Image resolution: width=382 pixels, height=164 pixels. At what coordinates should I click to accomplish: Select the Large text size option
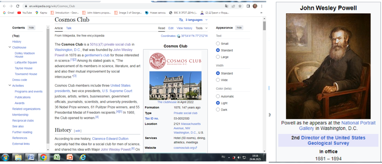click(x=218, y=57)
